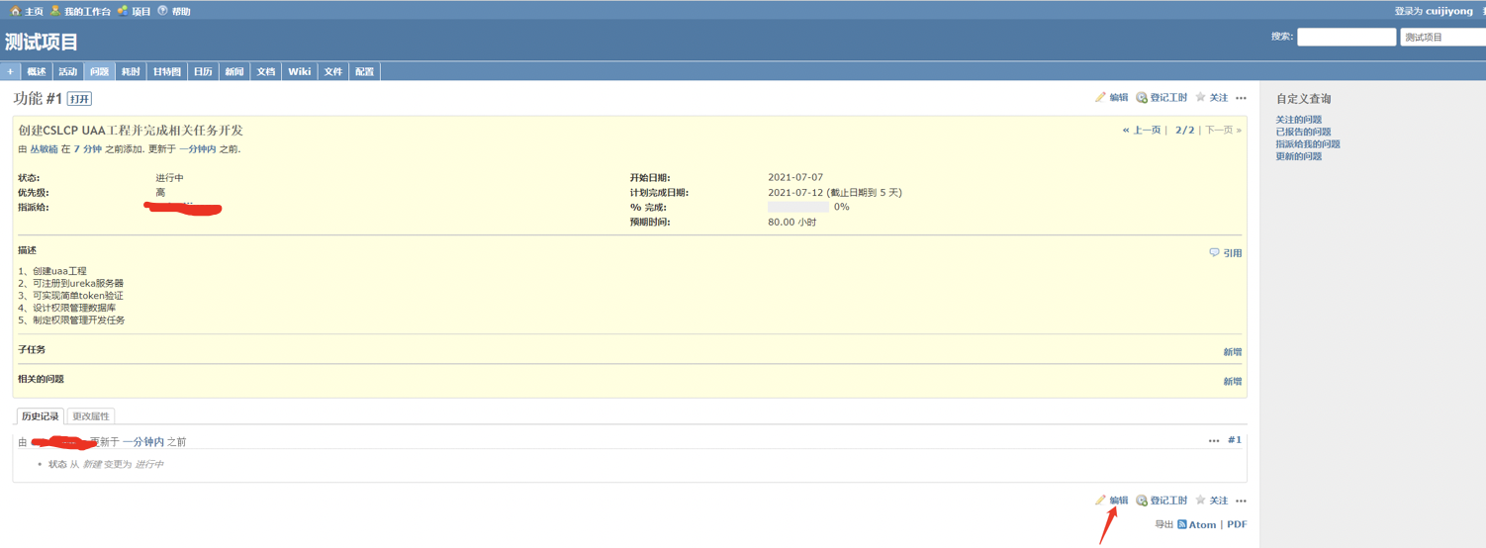Click the 搜索 input field

pyautogui.click(x=1347, y=37)
